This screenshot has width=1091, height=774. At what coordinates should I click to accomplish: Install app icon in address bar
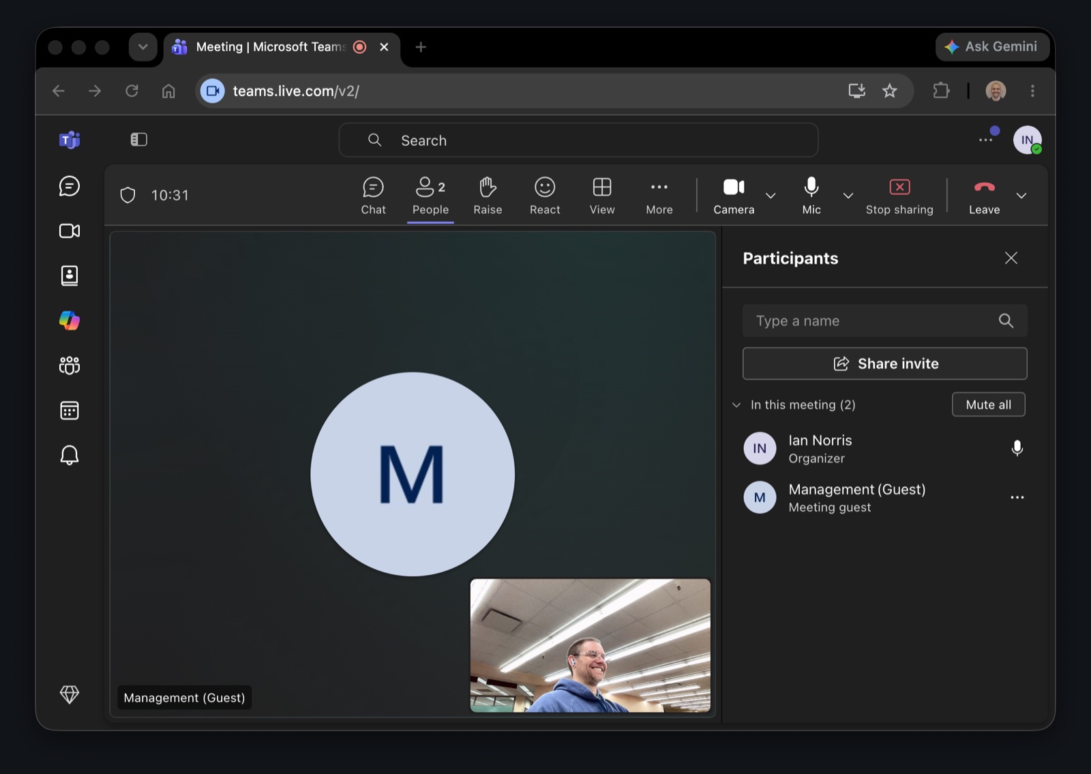tap(856, 91)
